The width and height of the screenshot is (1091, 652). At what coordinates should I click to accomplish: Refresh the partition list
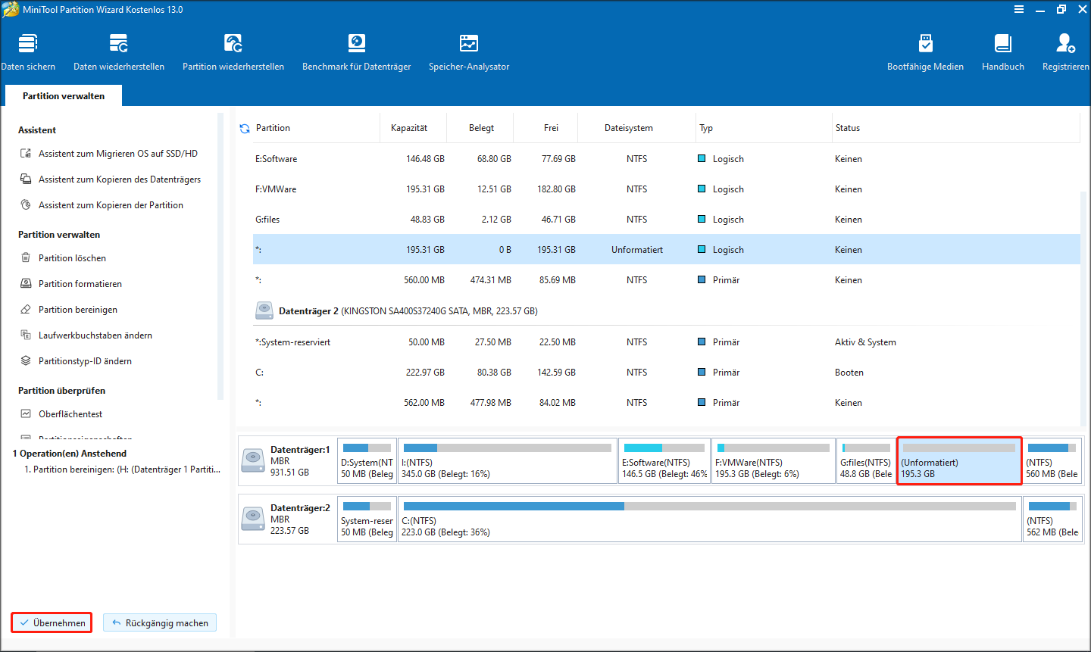(244, 128)
